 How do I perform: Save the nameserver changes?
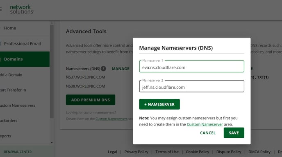(234, 133)
